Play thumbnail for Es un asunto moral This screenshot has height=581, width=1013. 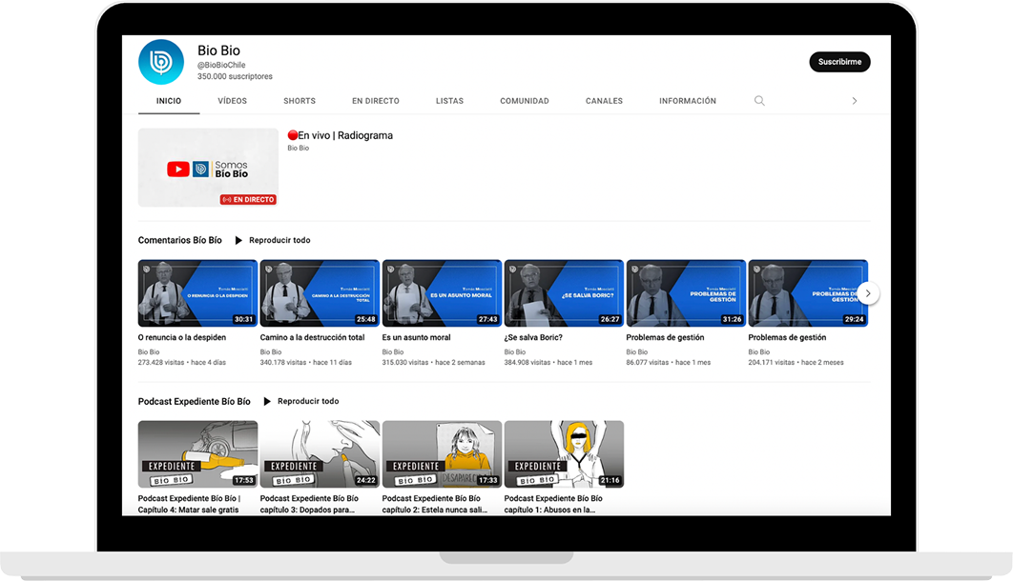click(442, 293)
